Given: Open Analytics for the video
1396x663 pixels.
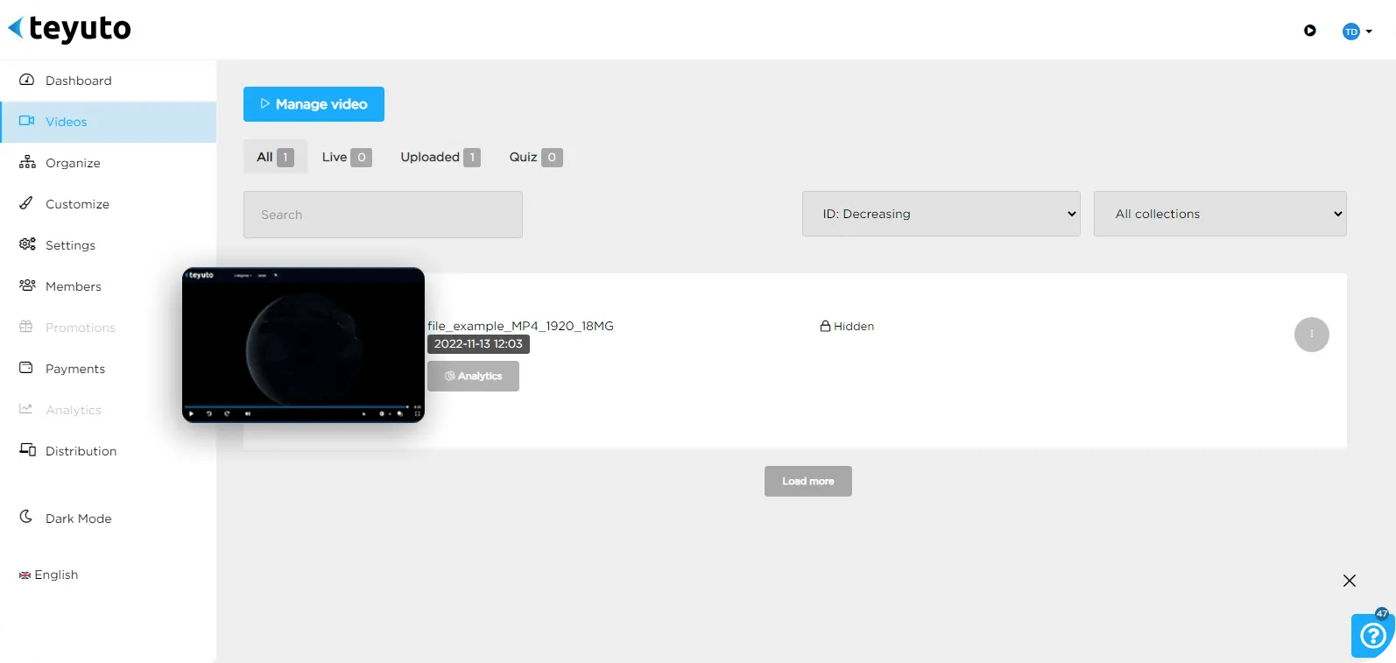Looking at the screenshot, I should (473, 377).
